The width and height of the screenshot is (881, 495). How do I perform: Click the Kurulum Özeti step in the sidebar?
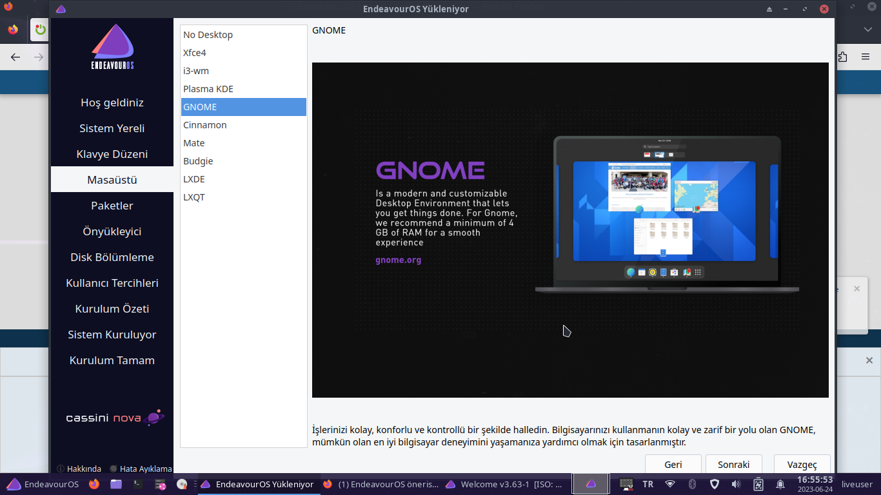click(x=112, y=309)
